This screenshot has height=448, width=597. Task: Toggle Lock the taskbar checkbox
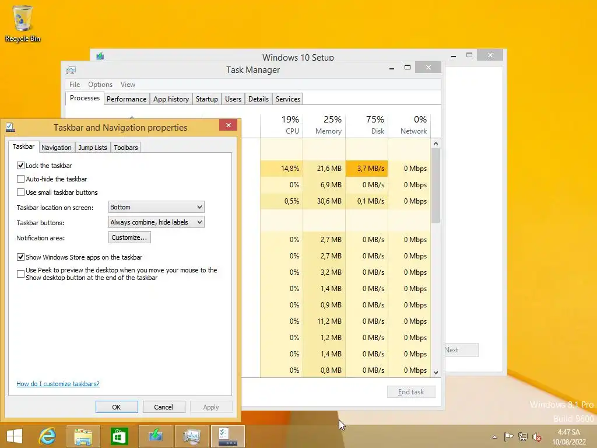20,165
